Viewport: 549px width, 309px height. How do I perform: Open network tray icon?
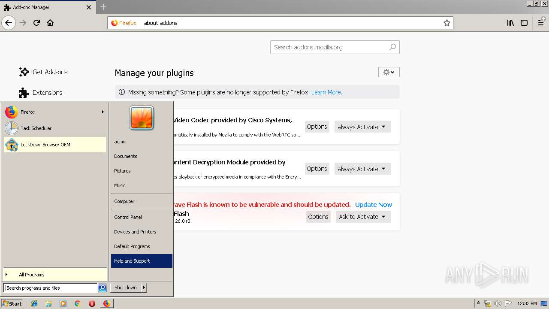[x=488, y=303]
